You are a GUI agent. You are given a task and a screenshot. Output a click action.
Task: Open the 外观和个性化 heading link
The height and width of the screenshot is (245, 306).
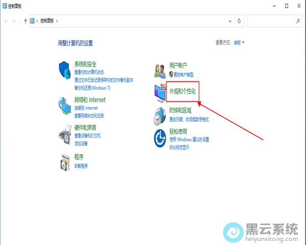click(x=182, y=90)
